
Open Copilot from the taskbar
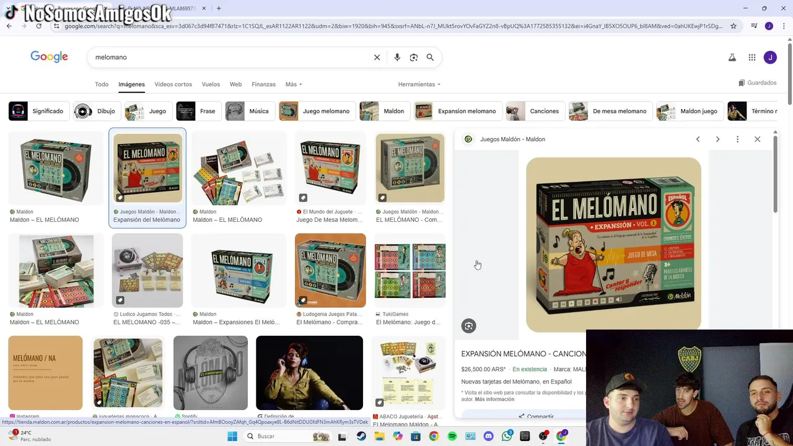pos(398,436)
